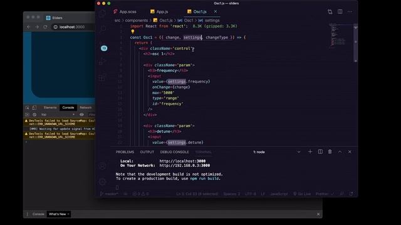Screen dimensions: 401x225
Task: Open the DevTools Network tab
Action: (x=85, y=107)
